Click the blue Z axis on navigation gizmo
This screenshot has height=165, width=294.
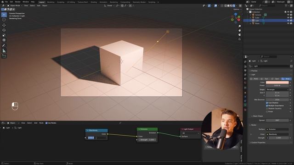tap(236, 14)
